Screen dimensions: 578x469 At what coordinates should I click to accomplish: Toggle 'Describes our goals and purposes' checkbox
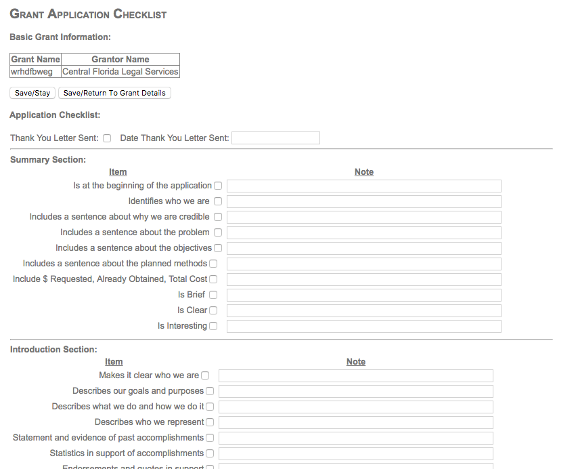[x=210, y=391]
